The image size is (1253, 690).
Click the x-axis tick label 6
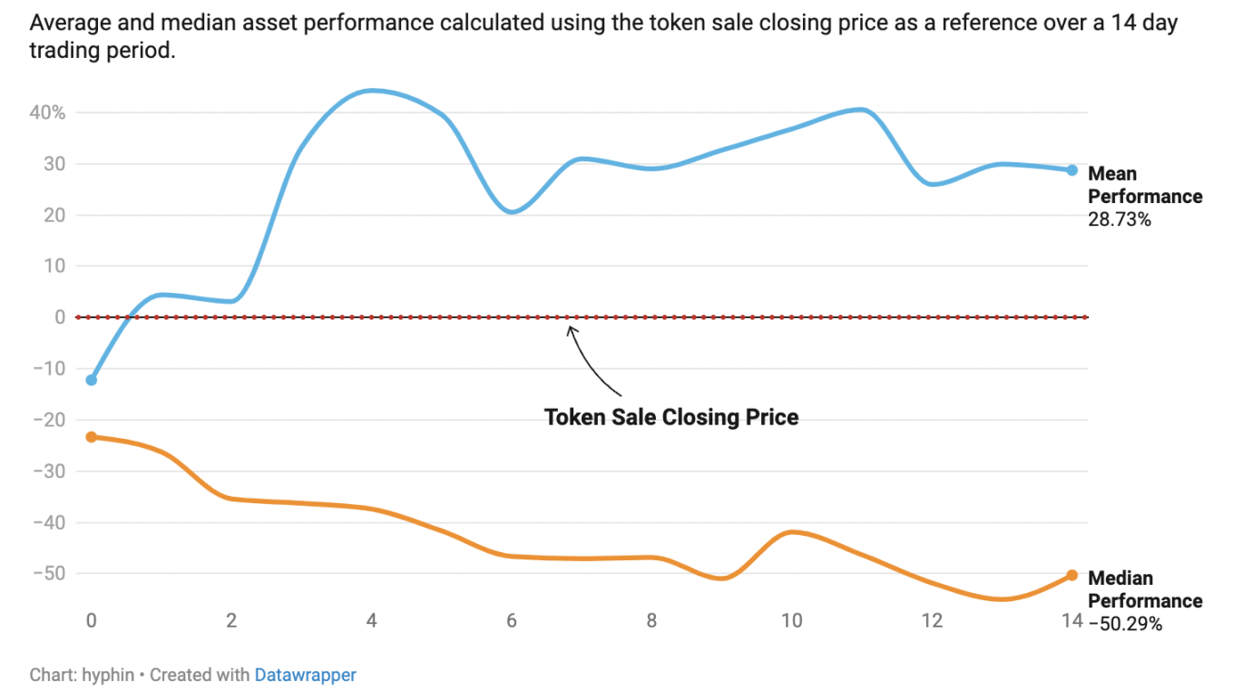coord(512,621)
